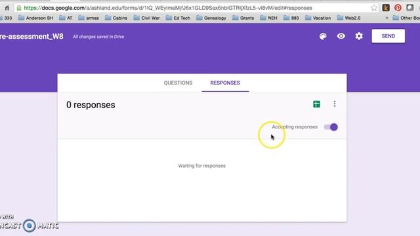Click the gray square extension icon
The height and width of the screenshot is (236, 420).
tap(409, 8)
